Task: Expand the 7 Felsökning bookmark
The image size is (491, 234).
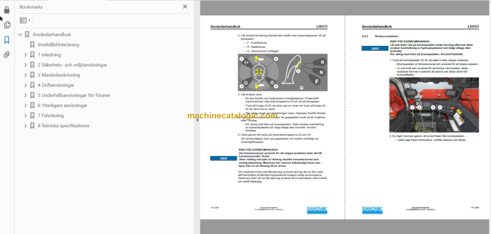Action: tap(26, 115)
